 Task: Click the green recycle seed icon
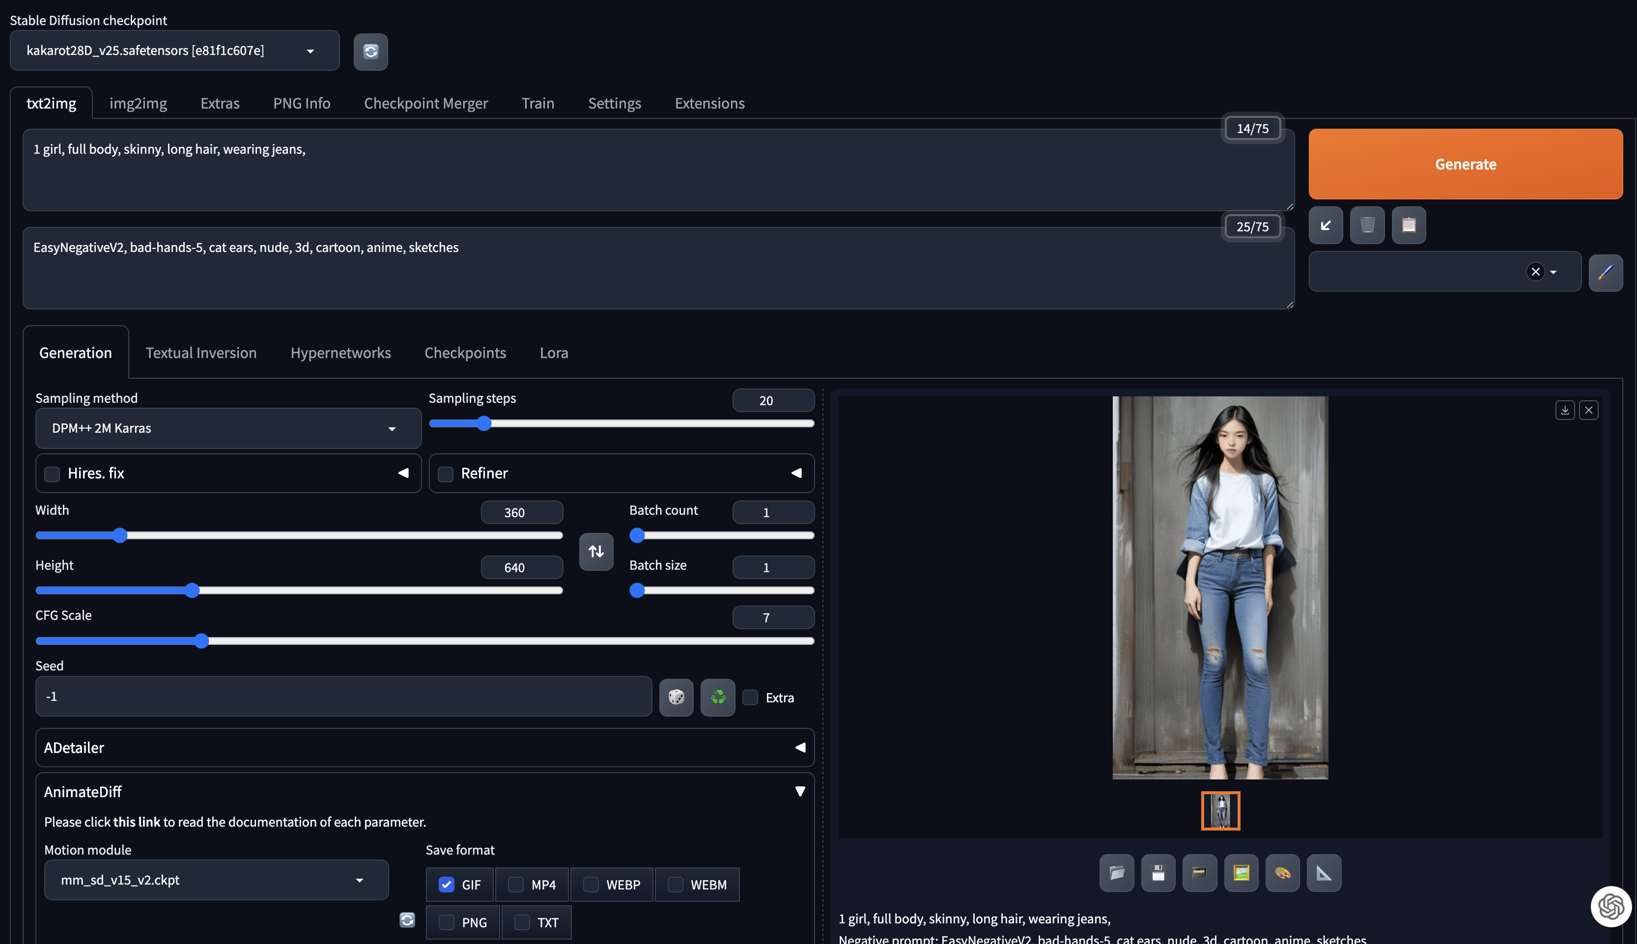click(717, 697)
